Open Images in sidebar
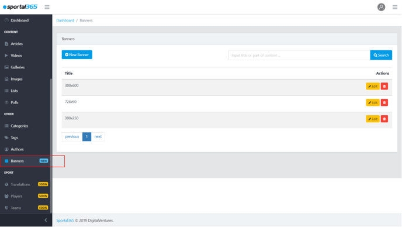Screen dimensions: 402x227 coord(26,79)
